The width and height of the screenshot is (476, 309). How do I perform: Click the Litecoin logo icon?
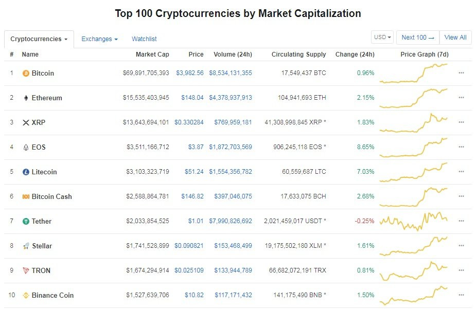(x=26, y=172)
